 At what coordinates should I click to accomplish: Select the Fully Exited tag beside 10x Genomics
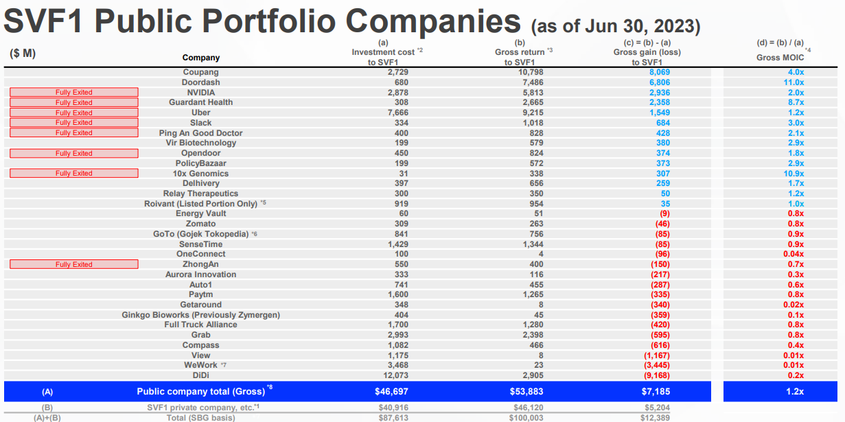(74, 173)
